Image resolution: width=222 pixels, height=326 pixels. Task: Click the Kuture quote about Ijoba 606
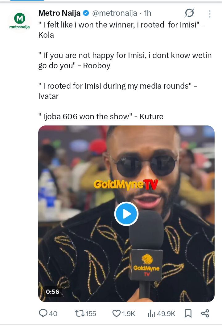coord(101,116)
